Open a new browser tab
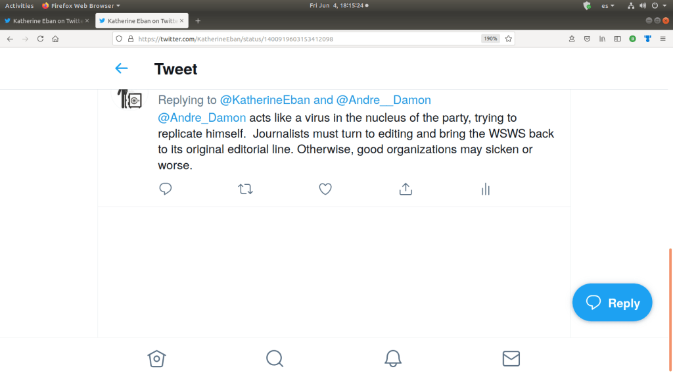Screen dimensions: 673x379 [x=198, y=21]
